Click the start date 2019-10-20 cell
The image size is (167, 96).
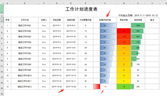tap(57, 87)
